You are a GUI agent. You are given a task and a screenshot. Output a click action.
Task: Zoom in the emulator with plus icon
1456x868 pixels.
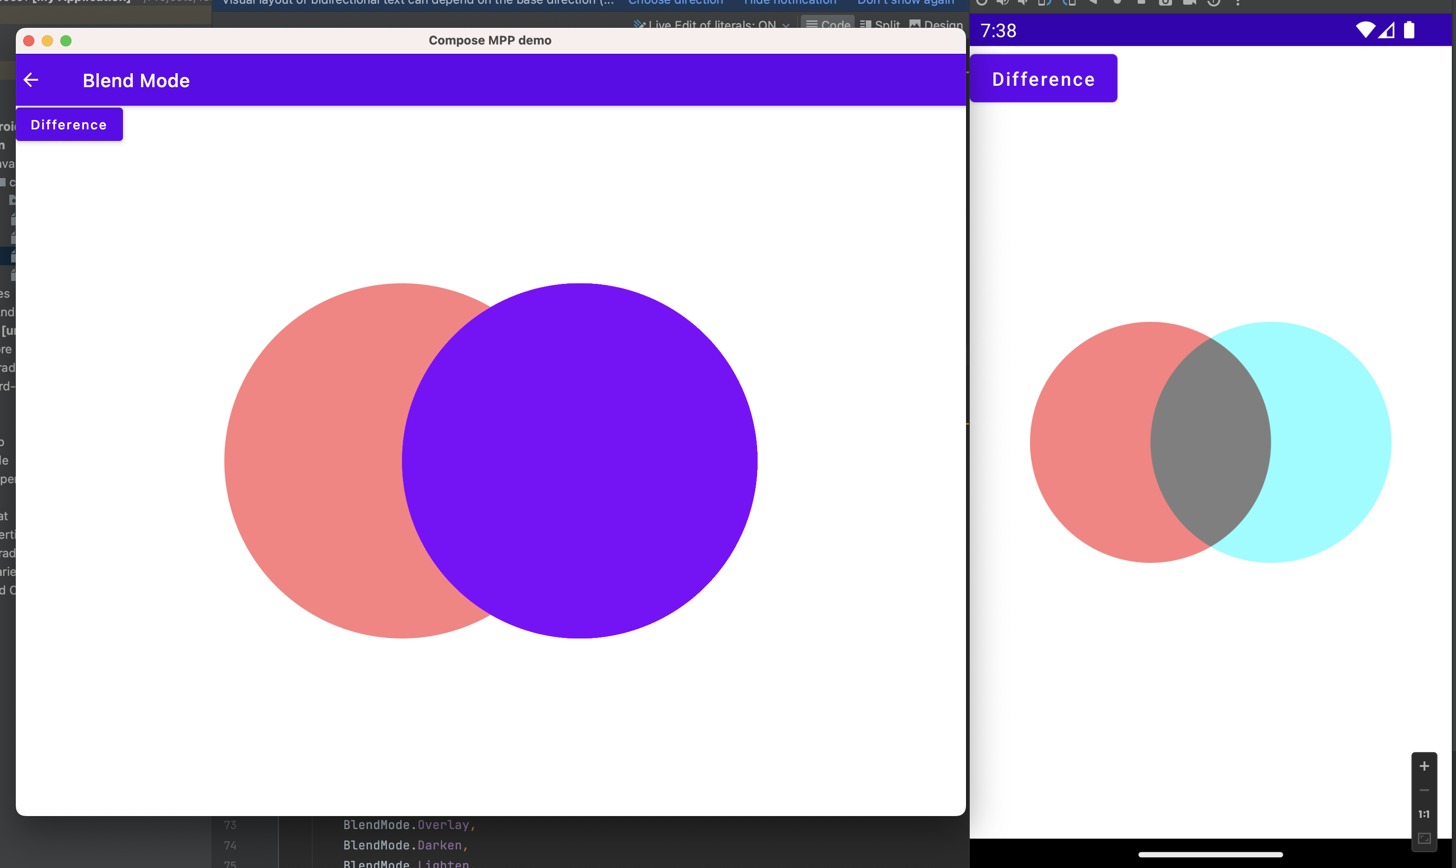(x=1424, y=766)
